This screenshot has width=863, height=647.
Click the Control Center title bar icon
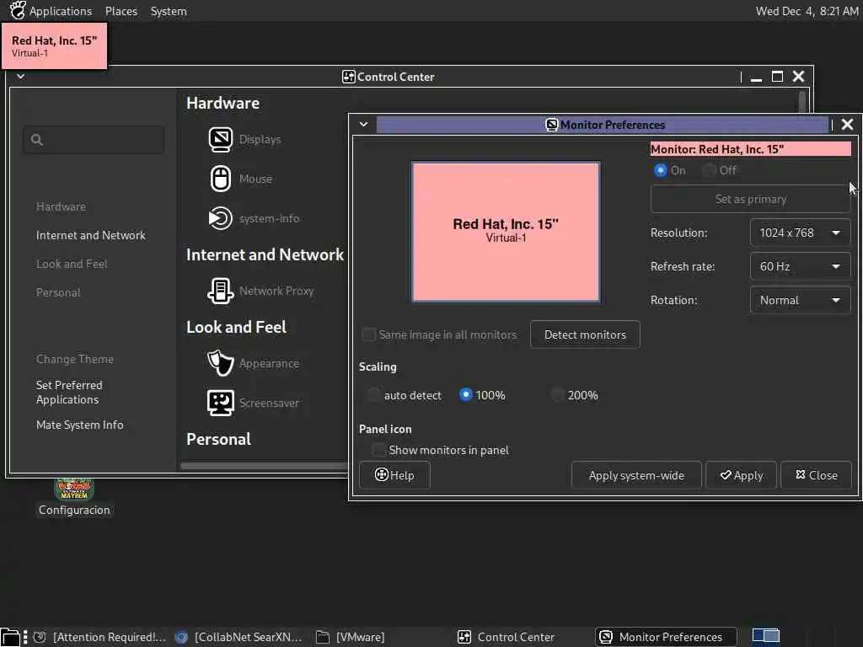[348, 77]
